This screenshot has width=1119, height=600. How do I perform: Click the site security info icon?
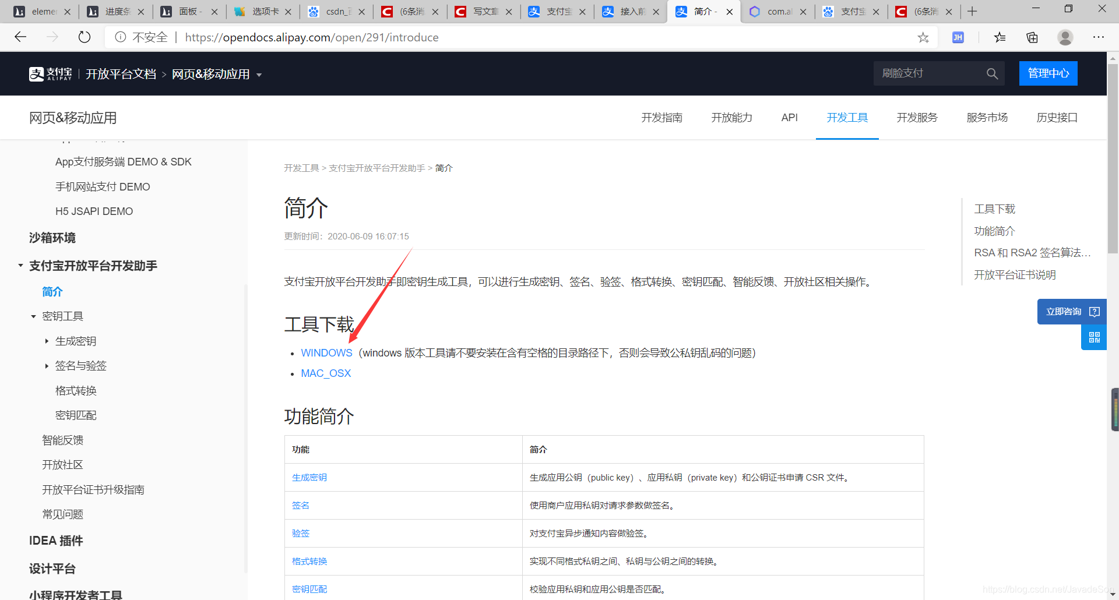coord(121,37)
